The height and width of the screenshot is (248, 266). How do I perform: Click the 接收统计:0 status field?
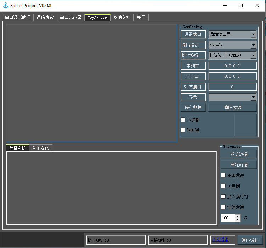tap(116, 240)
